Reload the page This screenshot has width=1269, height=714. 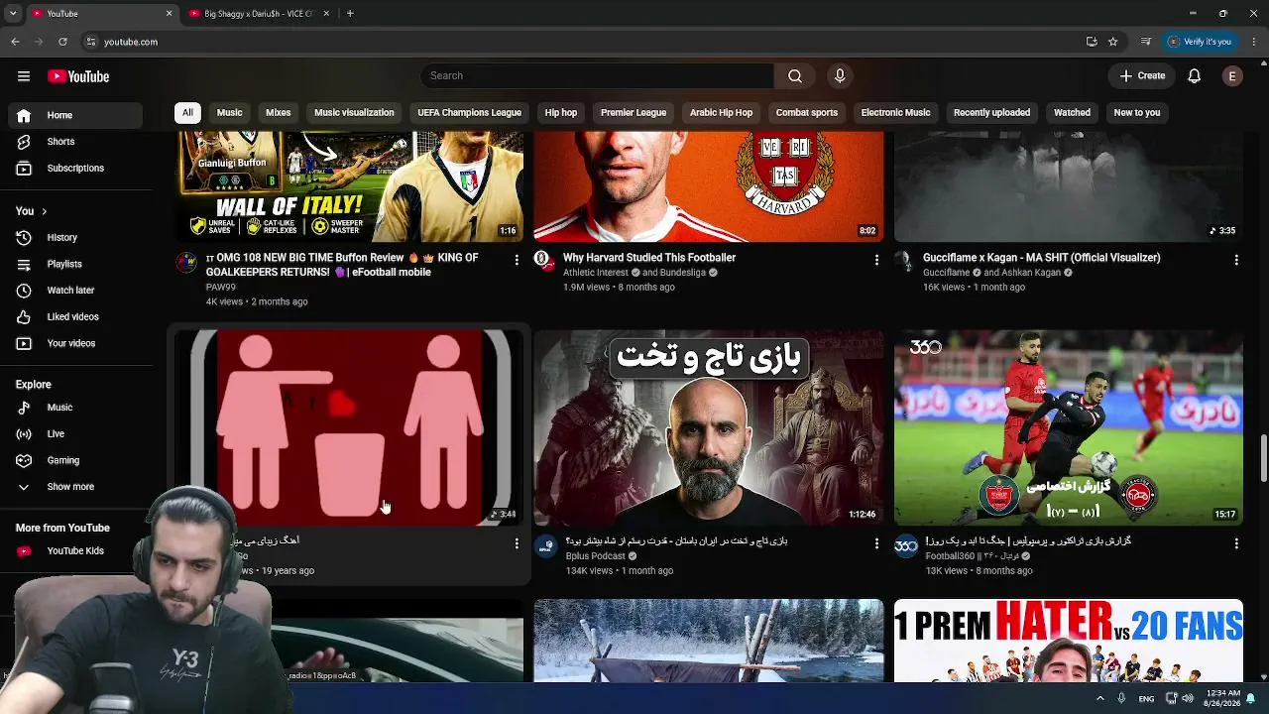pos(62,42)
